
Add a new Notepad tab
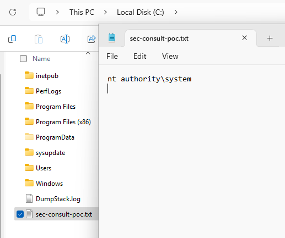pos(270,38)
